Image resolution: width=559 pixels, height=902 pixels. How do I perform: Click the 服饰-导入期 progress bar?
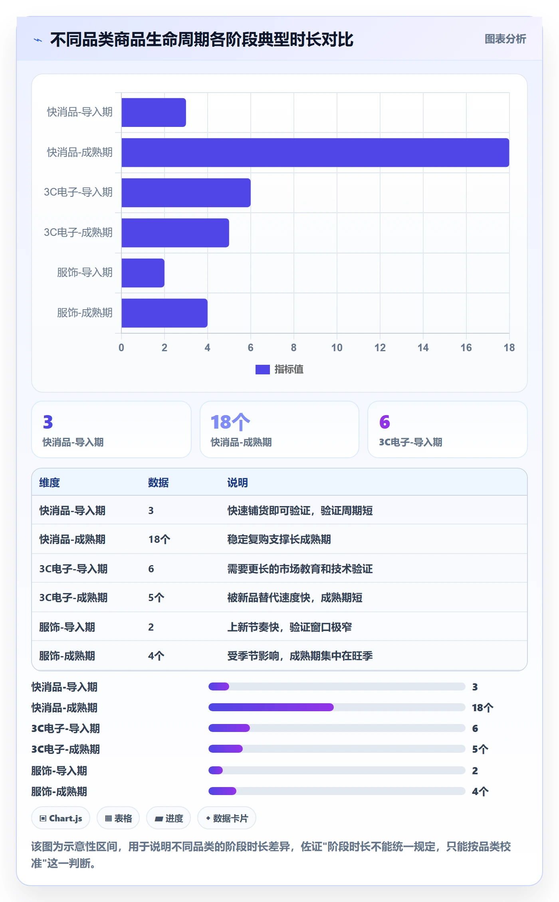337,770
